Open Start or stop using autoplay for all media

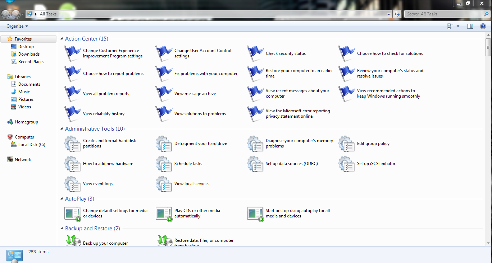tap(298, 213)
